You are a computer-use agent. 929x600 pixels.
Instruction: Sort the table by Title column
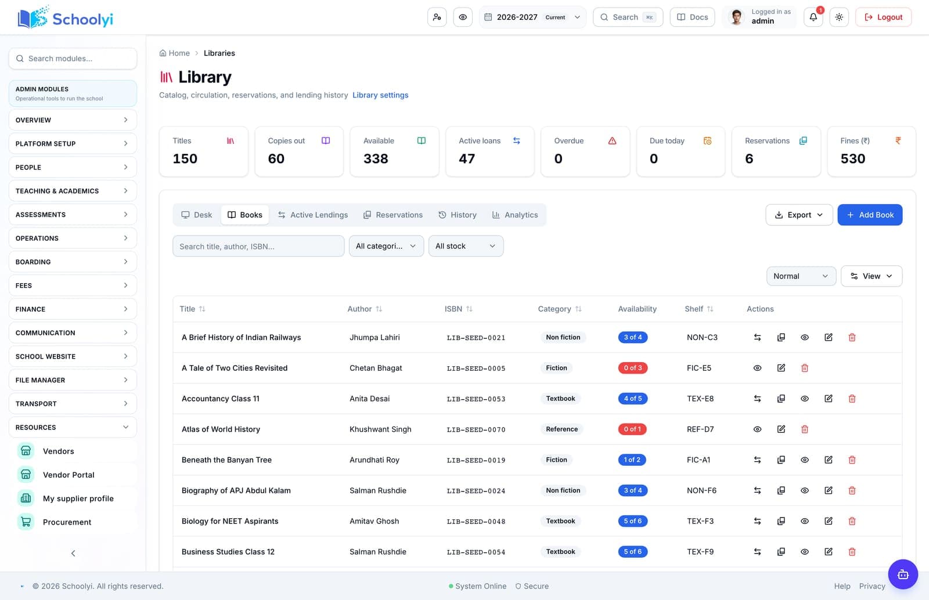[192, 309]
